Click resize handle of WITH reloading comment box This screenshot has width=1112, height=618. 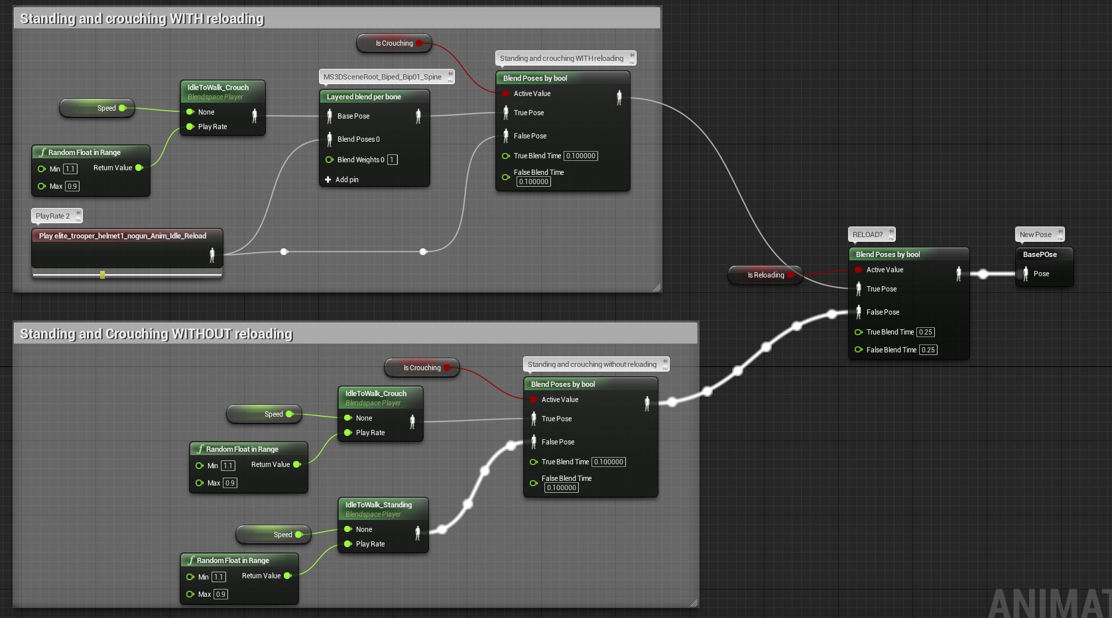tap(656, 287)
